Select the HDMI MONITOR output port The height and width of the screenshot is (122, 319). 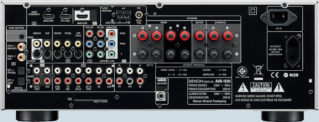click(82, 16)
